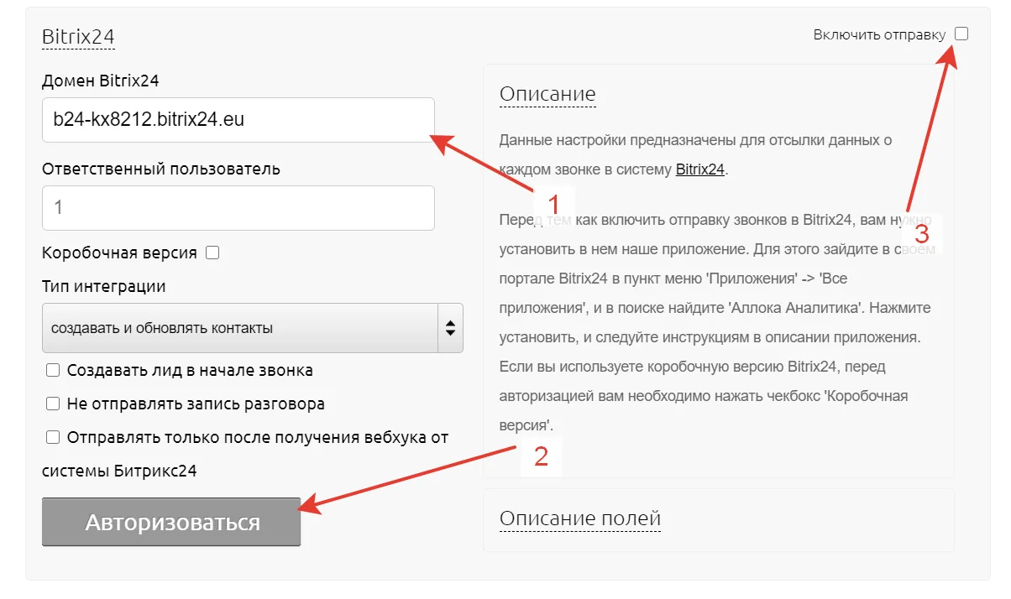Enable the "Включить отправку" checkbox

click(x=961, y=34)
